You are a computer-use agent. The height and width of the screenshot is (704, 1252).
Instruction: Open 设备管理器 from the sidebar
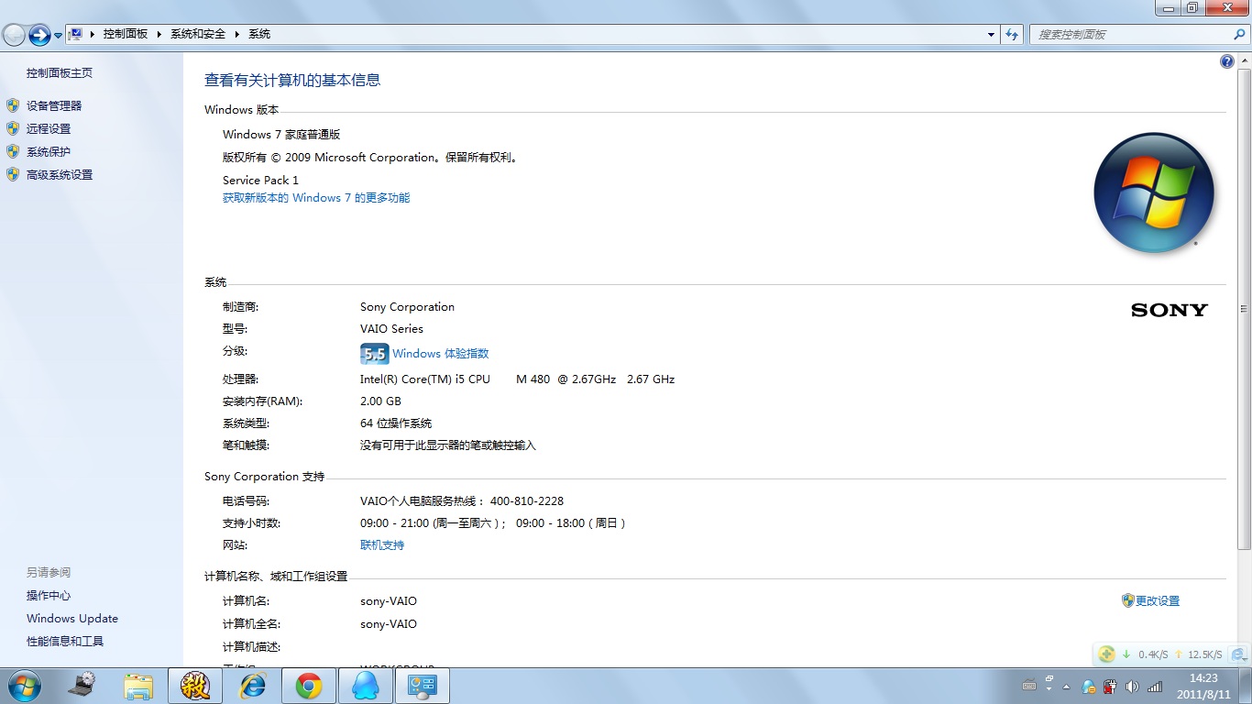tap(54, 105)
